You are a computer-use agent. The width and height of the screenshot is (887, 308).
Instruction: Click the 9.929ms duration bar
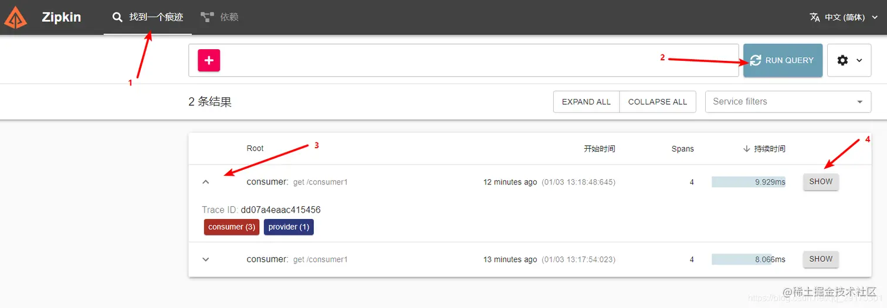(x=749, y=182)
